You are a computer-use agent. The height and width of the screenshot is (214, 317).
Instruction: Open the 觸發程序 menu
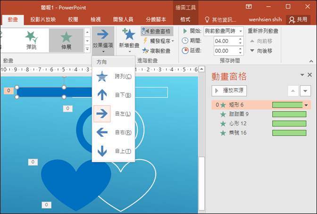158,41
